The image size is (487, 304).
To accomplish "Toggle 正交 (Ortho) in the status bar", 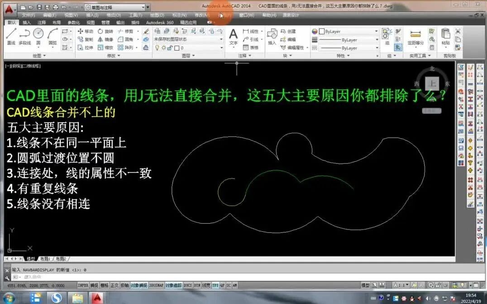I will [x=115, y=285].
